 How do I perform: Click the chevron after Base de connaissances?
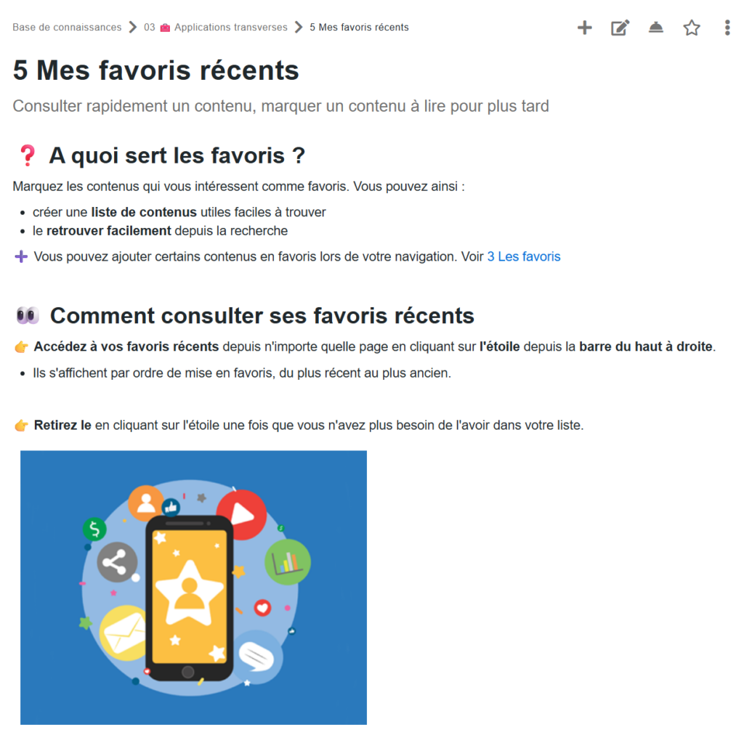click(132, 28)
